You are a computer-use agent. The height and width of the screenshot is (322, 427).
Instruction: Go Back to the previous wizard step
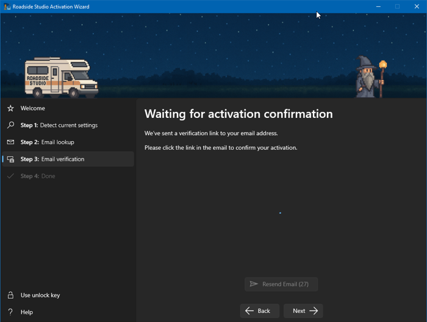click(259, 311)
